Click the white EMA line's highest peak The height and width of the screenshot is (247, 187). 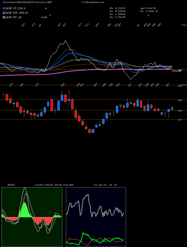click(x=65, y=41)
